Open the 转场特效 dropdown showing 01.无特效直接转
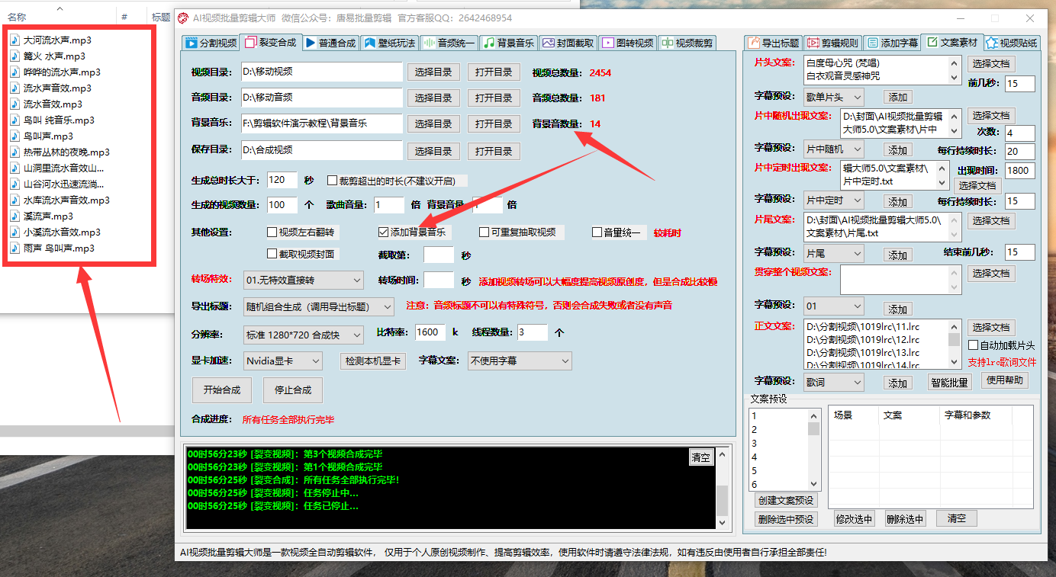1056x577 pixels. pos(304,280)
